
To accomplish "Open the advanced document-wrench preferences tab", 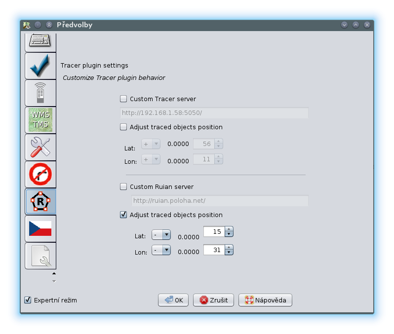I will click(40, 256).
